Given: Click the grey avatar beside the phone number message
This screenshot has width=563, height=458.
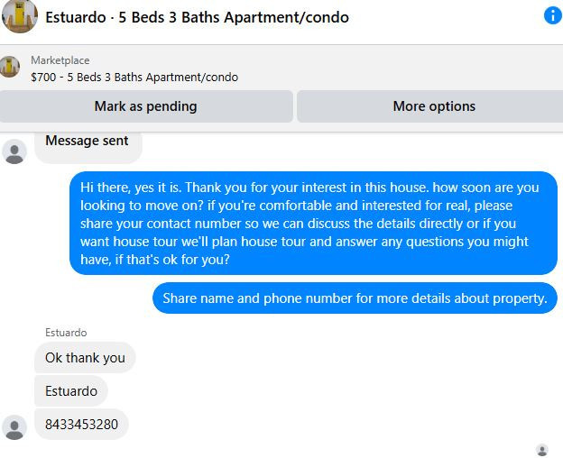Looking at the screenshot, I should (14, 427).
